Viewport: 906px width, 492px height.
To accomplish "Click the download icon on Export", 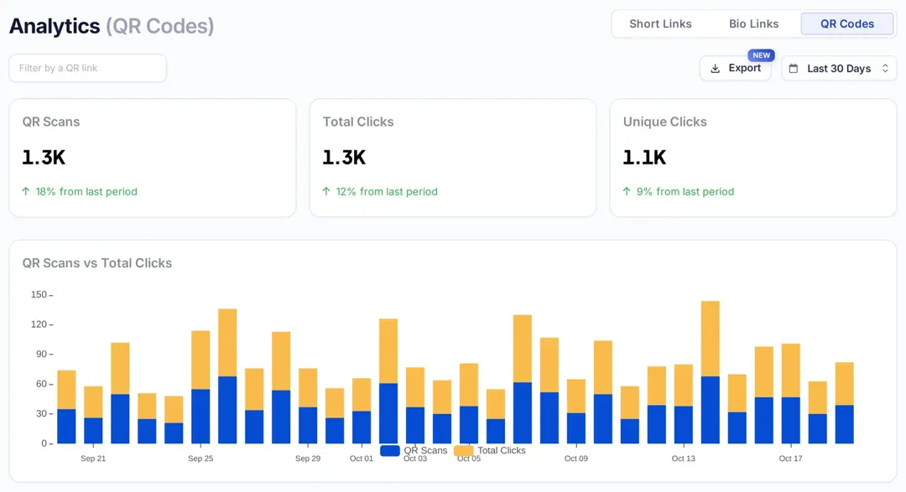I will [x=716, y=68].
